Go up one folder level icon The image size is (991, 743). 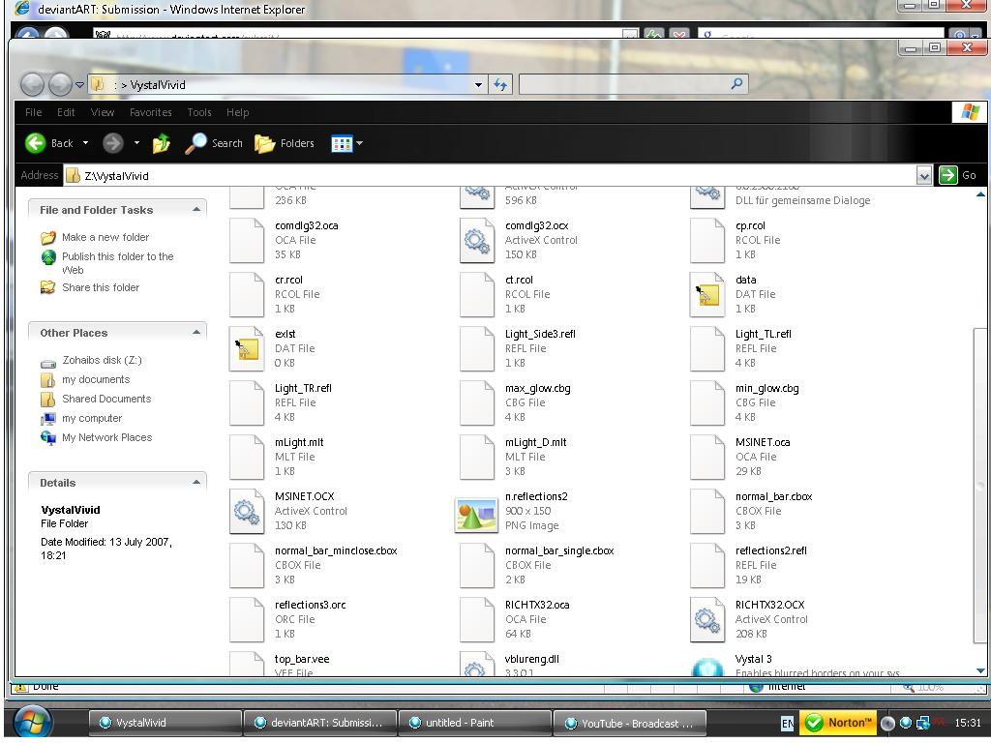click(162, 143)
